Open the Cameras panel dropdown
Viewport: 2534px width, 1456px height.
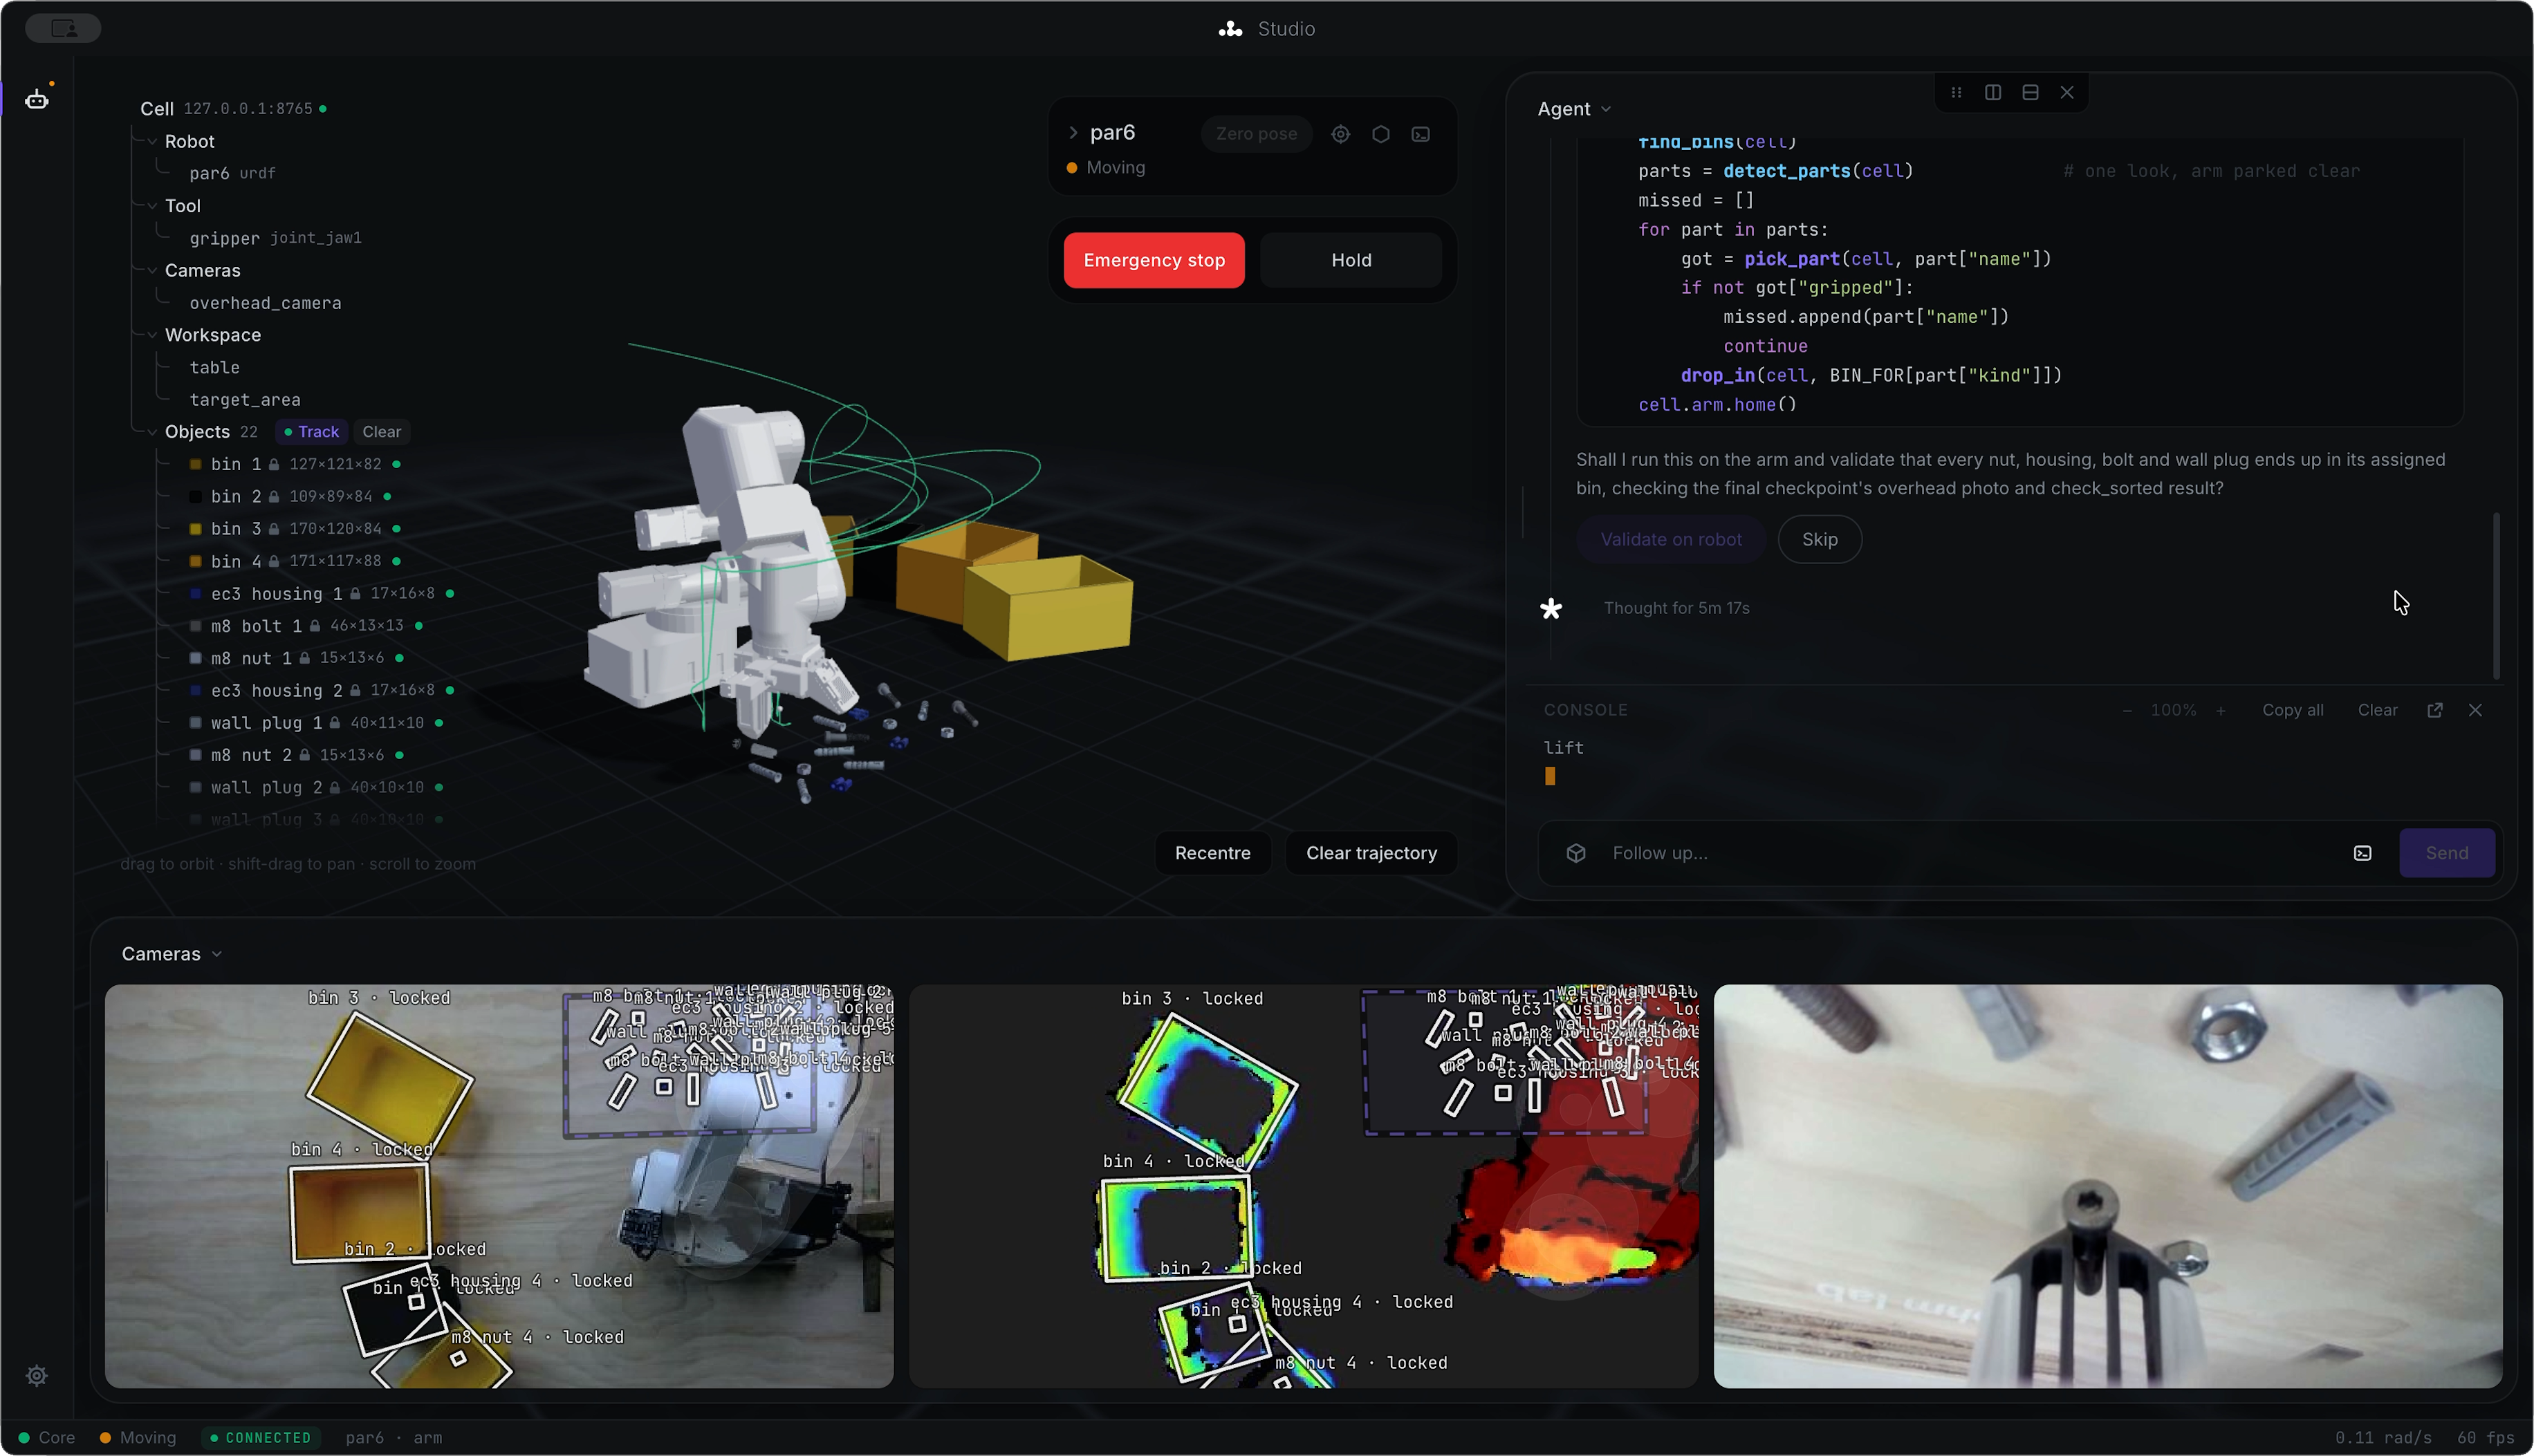[171, 954]
